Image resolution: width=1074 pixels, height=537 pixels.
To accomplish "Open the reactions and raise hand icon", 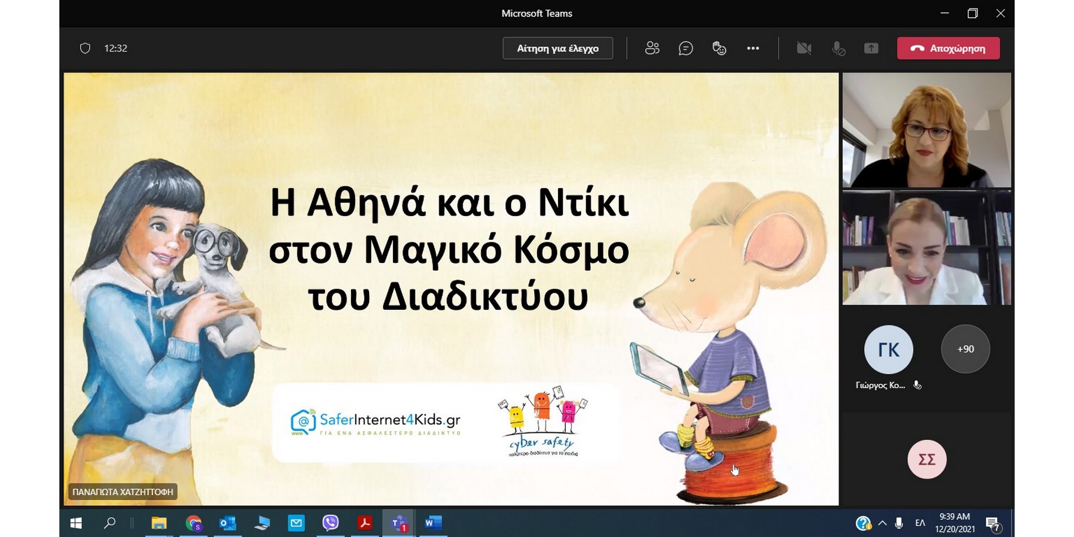I will pos(719,49).
